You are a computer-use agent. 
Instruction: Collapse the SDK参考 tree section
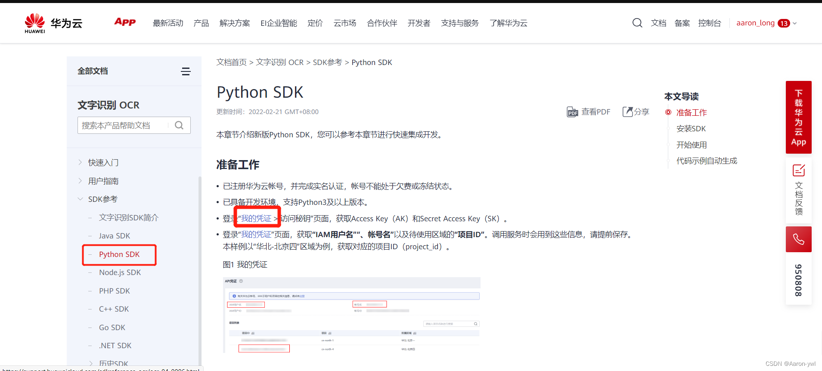click(x=80, y=199)
